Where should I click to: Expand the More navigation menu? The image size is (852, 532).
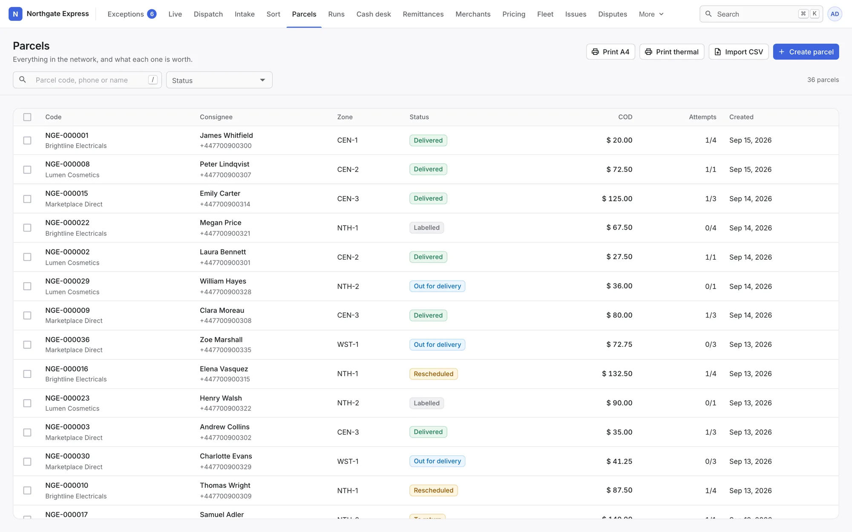pyautogui.click(x=651, y=14)
